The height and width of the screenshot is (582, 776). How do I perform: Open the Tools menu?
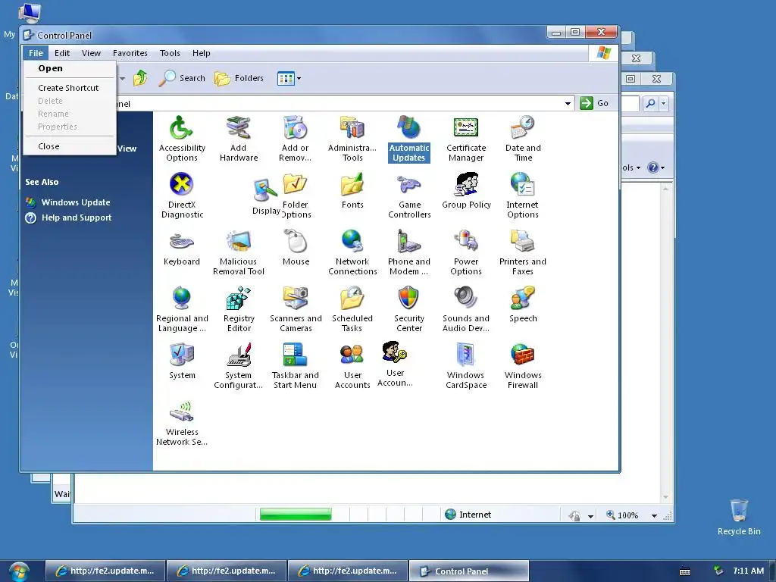pyautogui.click(x=170, y=53)
